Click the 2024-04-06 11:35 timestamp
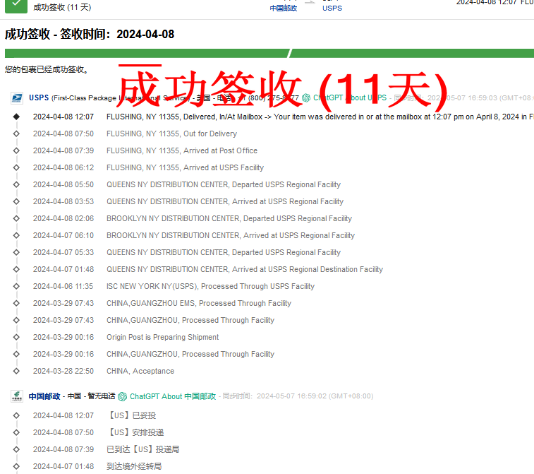The height and width of the screenshot is (474, 534). pyautogui.click(x=63, y=286)
